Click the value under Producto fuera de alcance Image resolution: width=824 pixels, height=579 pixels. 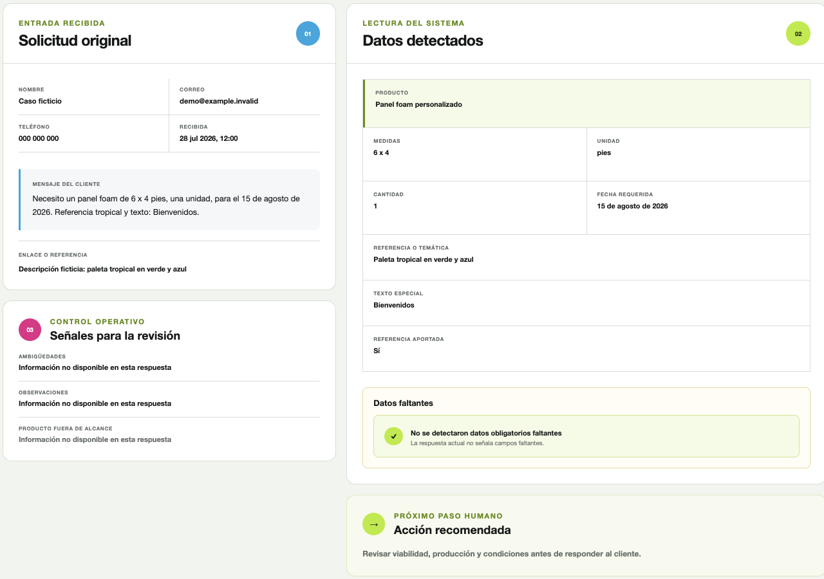(x=95, y=440)
